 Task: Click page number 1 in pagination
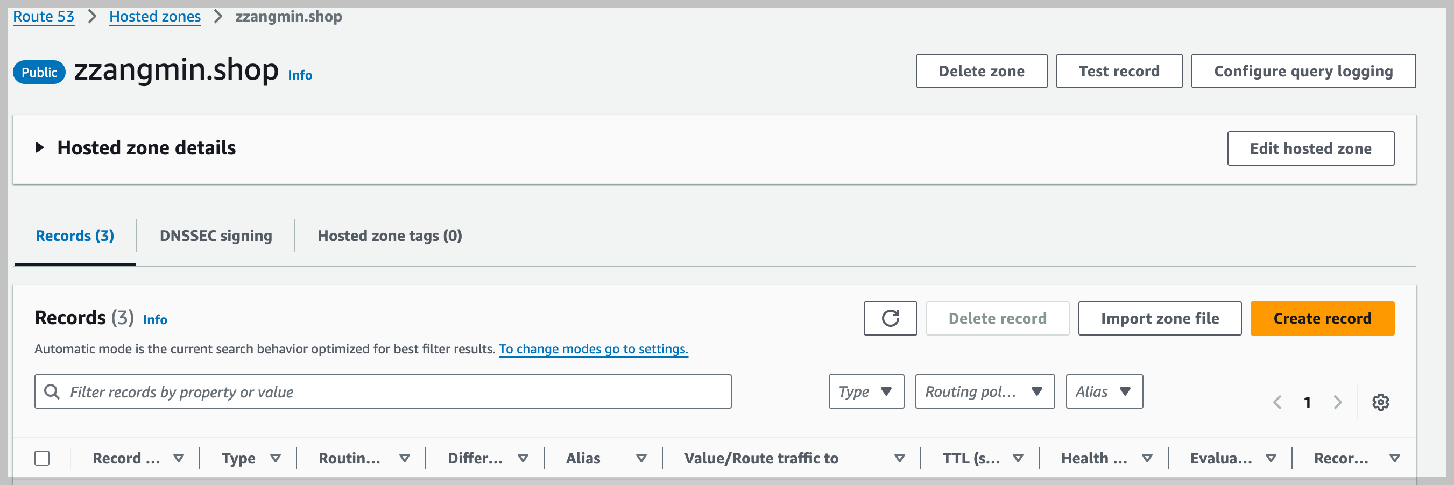pyautogui.click(x=1307, y=402)
